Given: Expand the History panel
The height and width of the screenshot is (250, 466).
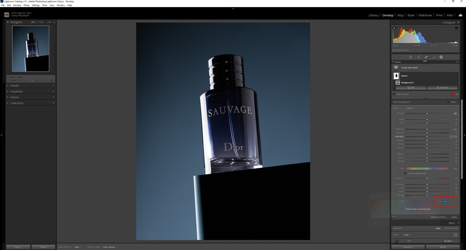Looking at the screenshot, I should (x=8, y=97).
